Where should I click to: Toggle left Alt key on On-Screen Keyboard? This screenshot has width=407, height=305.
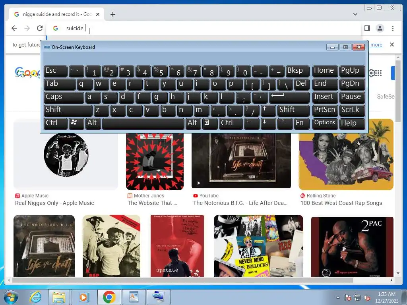click(x=93, y=124)
